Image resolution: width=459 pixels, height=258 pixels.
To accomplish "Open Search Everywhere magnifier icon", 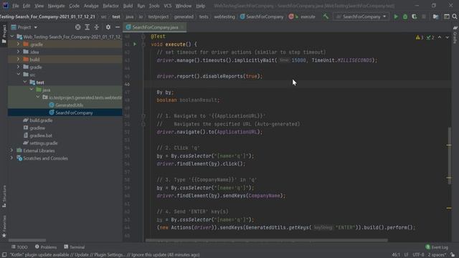I will coord(455,16).
